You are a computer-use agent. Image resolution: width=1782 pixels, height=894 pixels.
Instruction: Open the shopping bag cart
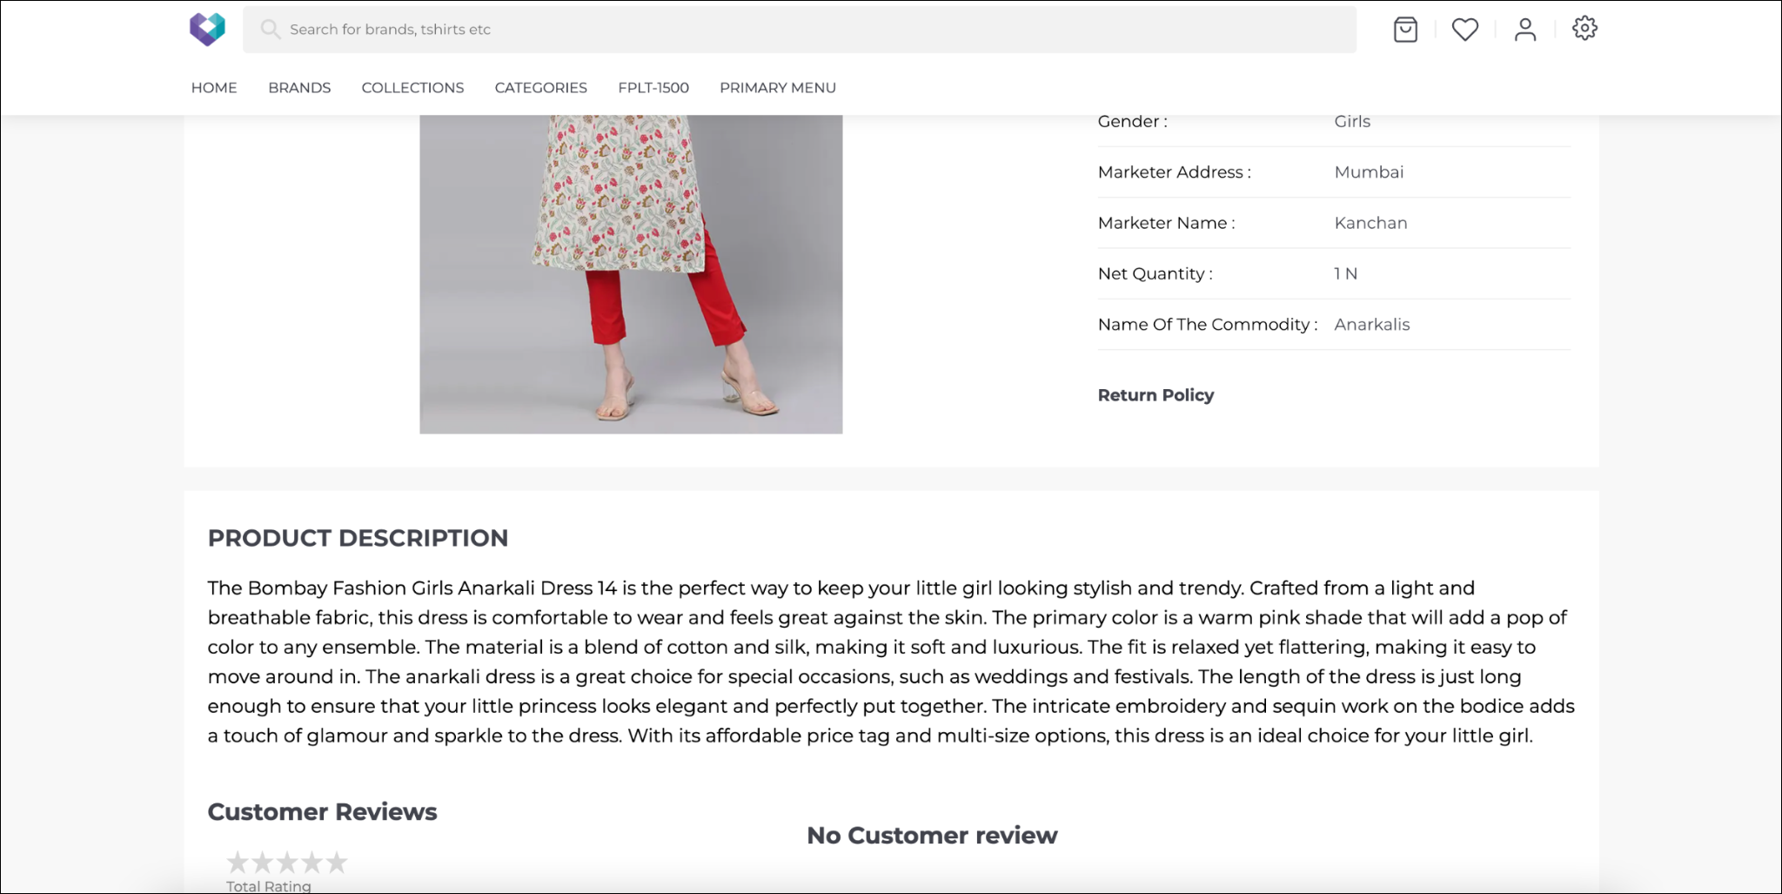[1405, 30]
